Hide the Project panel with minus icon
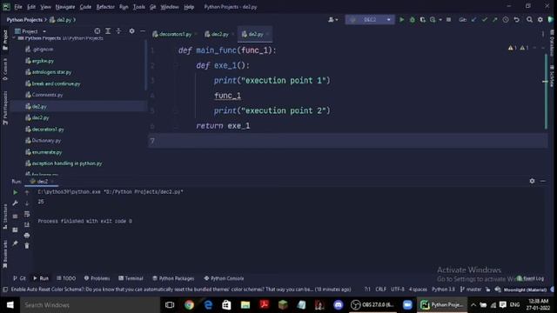557x313 pixels. coord(143,31)
